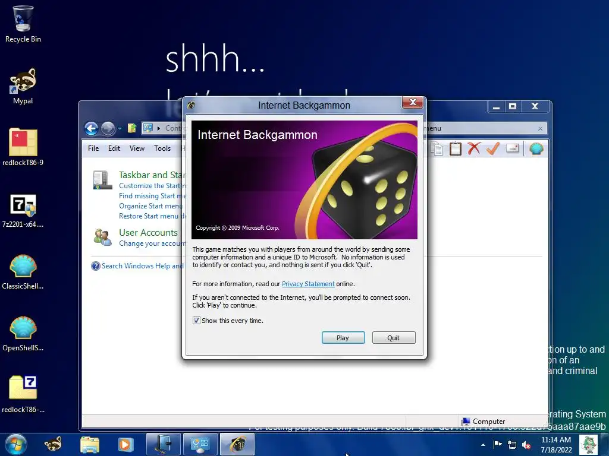Viewport: 609px width, 456px height.
Task: Open the Taskbar and Start Menu heading link
Action: click(152, 175)
